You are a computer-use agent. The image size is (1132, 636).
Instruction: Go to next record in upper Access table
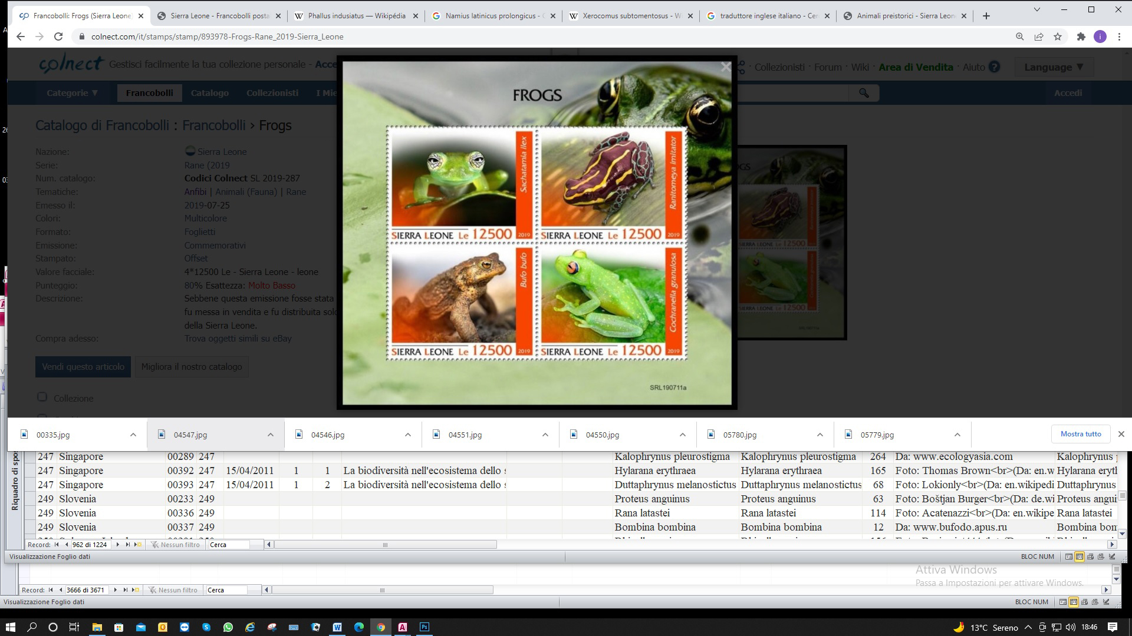[x=117, y=545]
